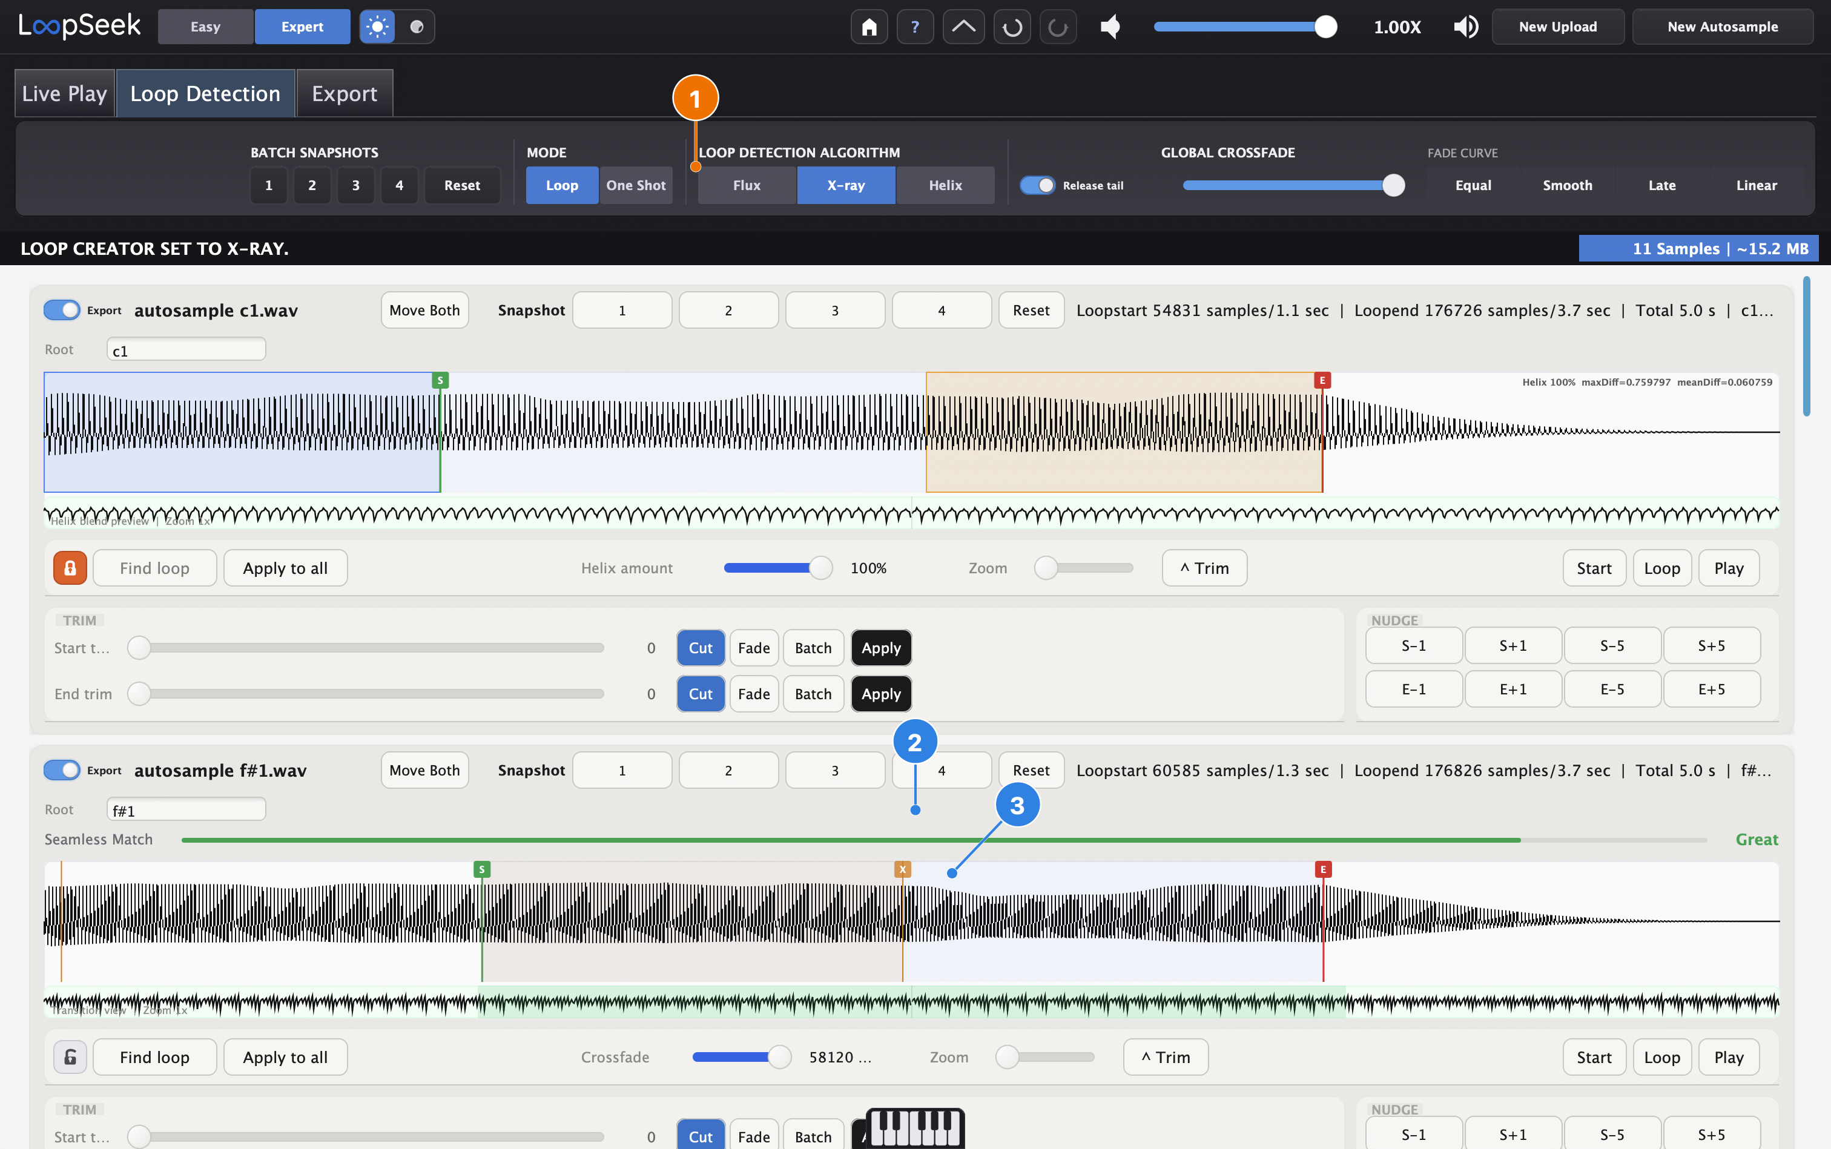The image size is (1831, 1149).
Task: Switch to dark theme moon icon
Action: pos(416,27)
